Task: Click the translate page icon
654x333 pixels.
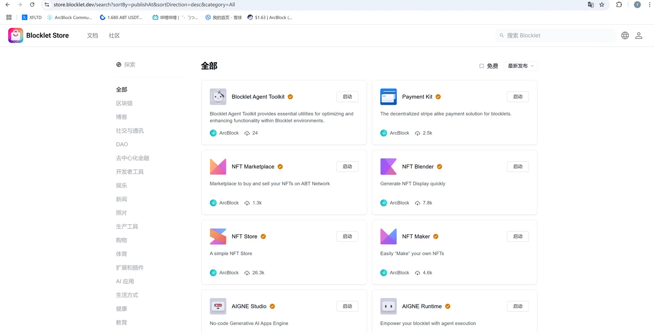Action: point(591,5)
